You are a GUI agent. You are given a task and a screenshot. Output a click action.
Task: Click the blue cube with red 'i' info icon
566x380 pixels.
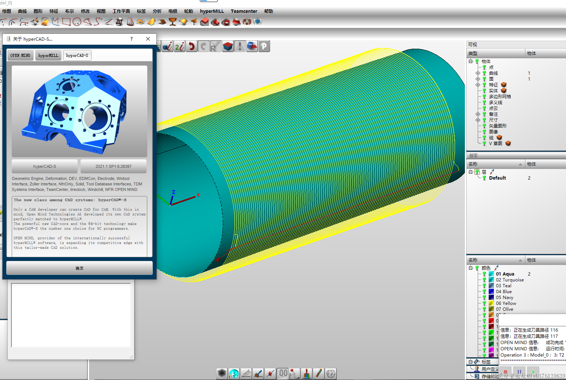[x=167, y=47]
